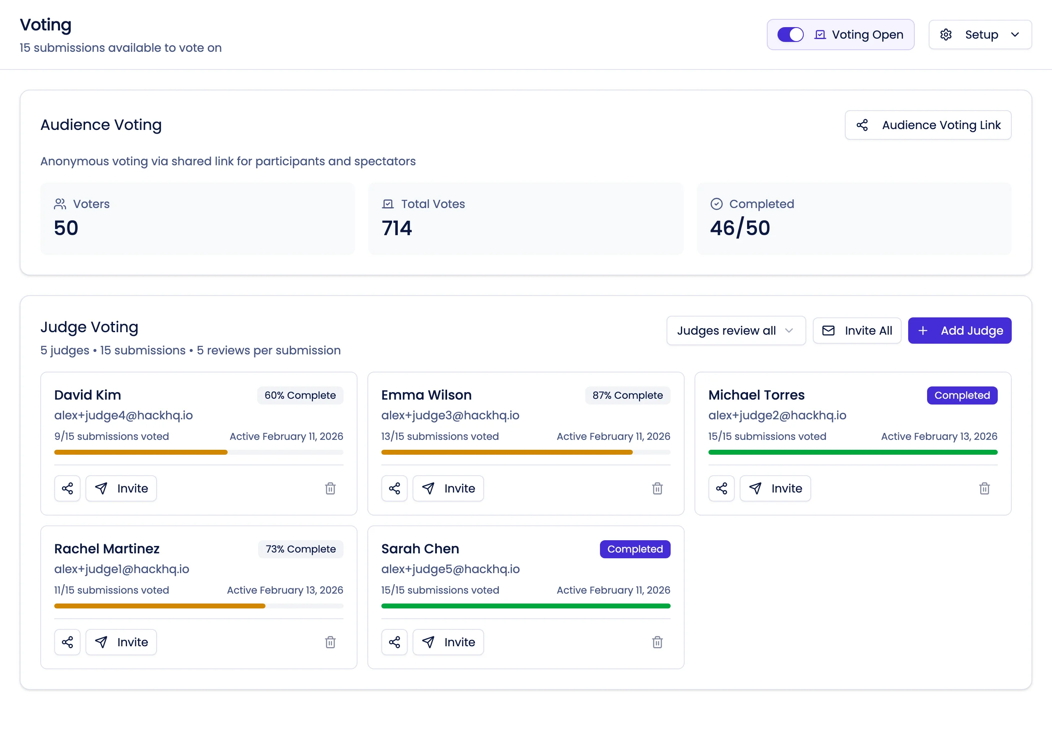
Task: Click the Voters icon in Audience Voting stats
Action: click(60, 204)
